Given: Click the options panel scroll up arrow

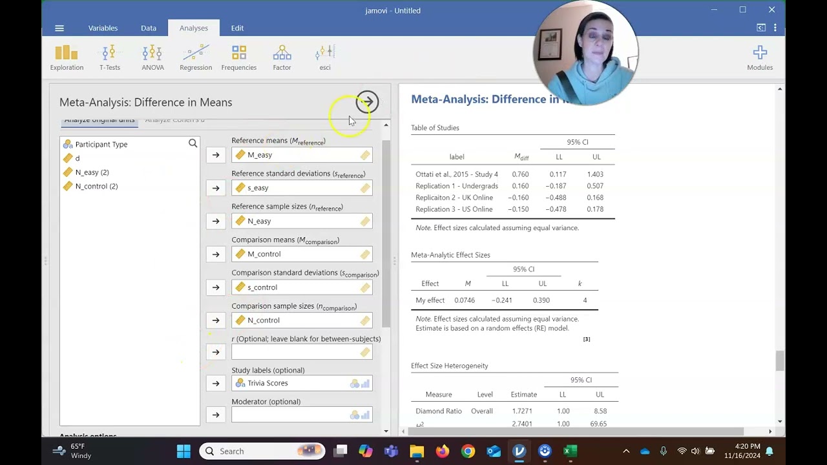Looking at the screenshot, I should [x=386, y=125].
